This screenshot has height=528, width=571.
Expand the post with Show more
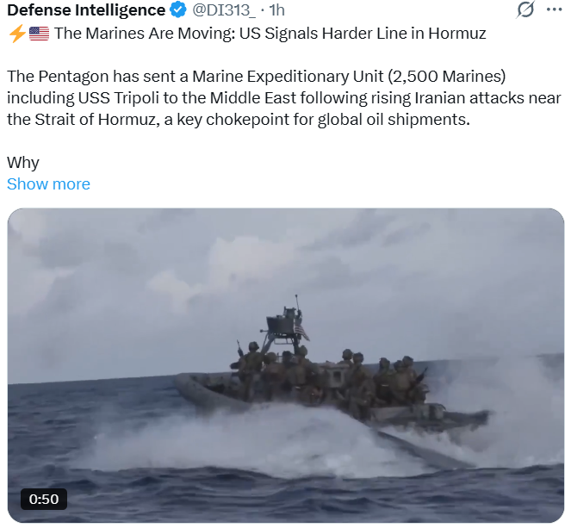coord(48,183)
